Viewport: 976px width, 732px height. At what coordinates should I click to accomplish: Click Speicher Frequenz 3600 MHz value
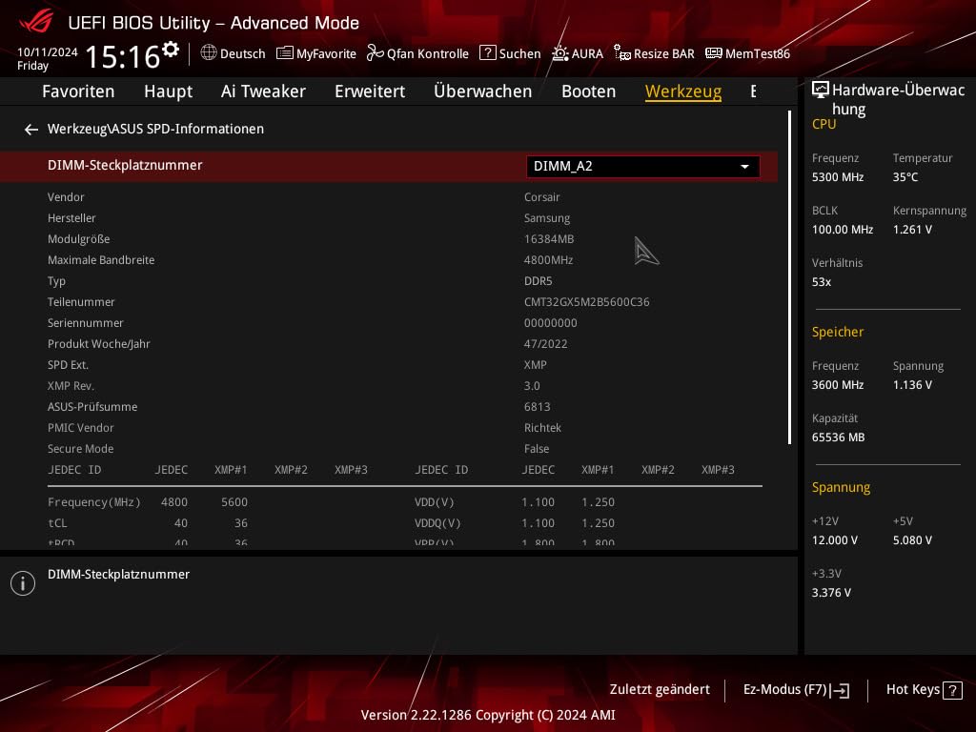(837, 385)
